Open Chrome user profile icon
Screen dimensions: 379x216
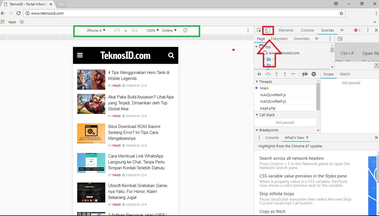(x=336, y=4)
